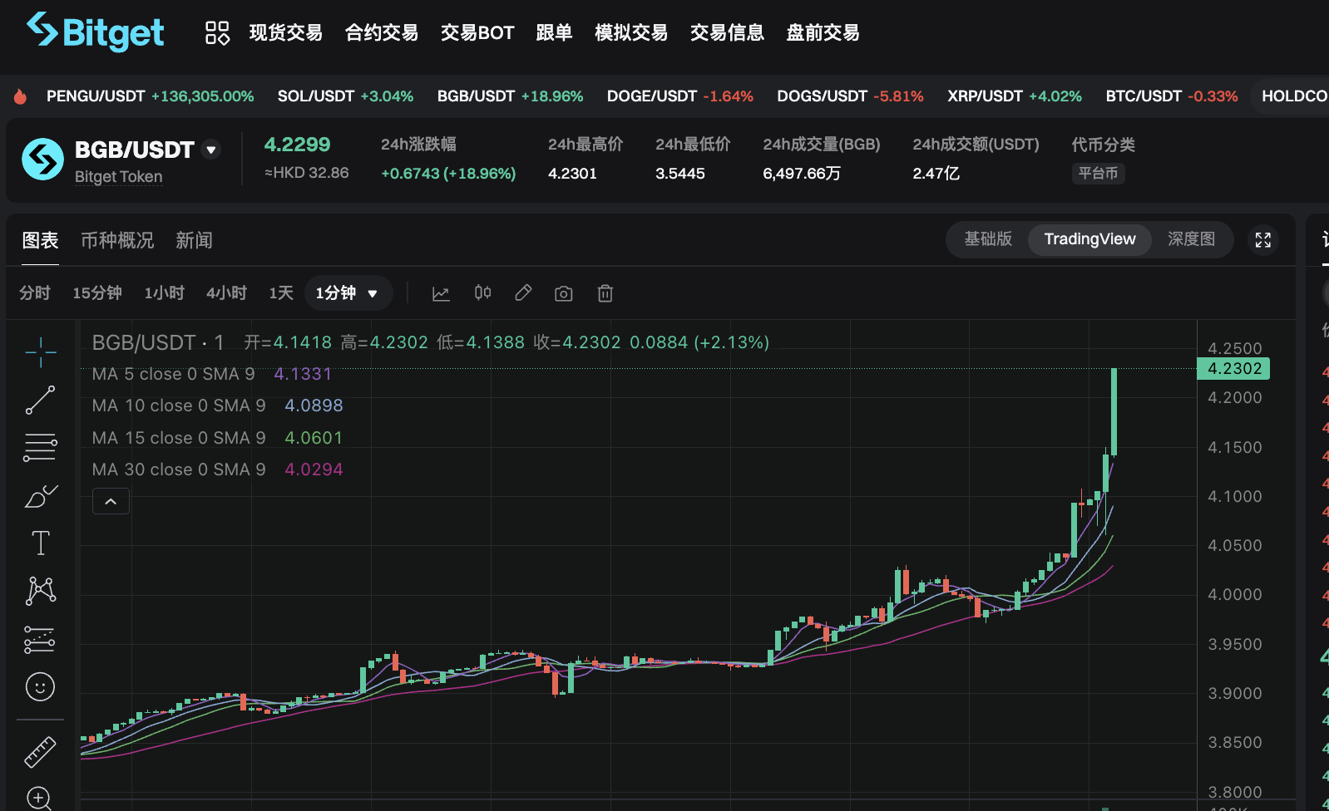Click the pencil drawing toolbar icon

(x=523, y=293)
